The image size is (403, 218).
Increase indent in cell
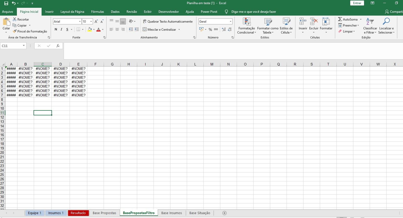point(137,29)
